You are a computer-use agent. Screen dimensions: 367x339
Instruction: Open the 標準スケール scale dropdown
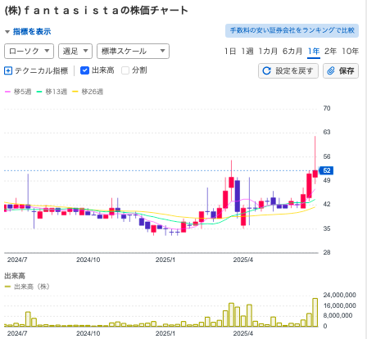(x=133, y=51)
